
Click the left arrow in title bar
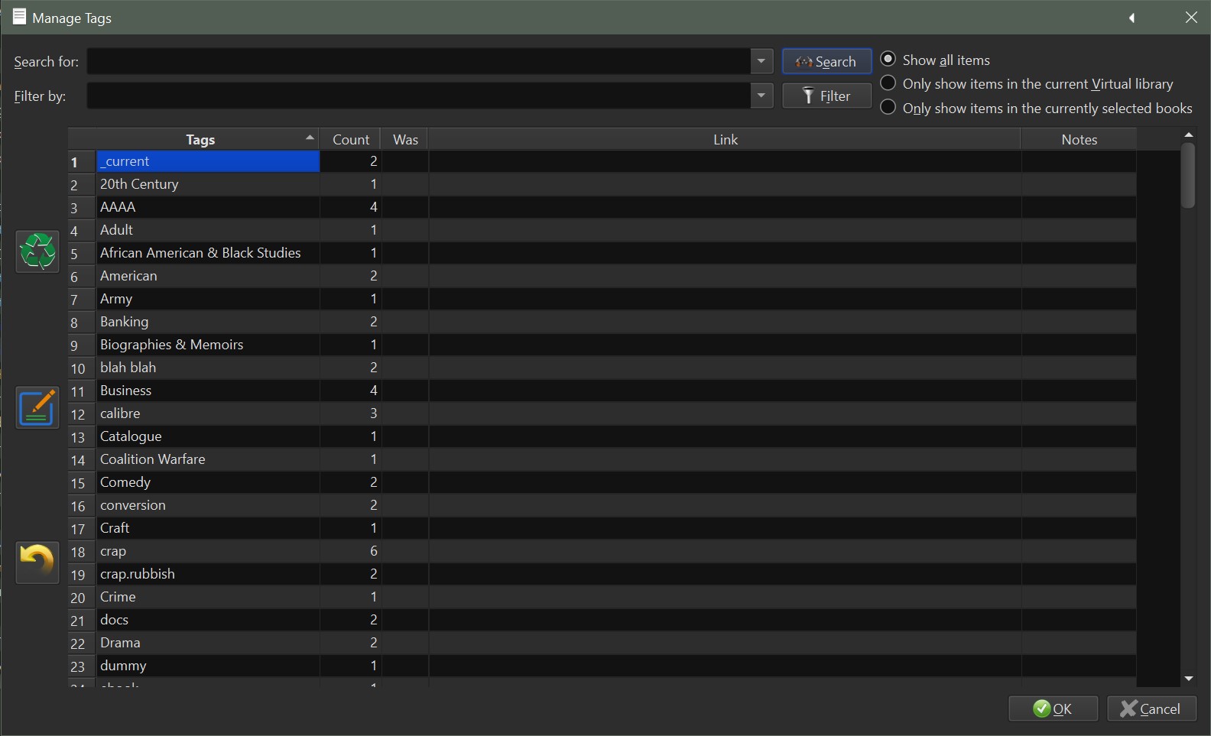pos(1131,18)
